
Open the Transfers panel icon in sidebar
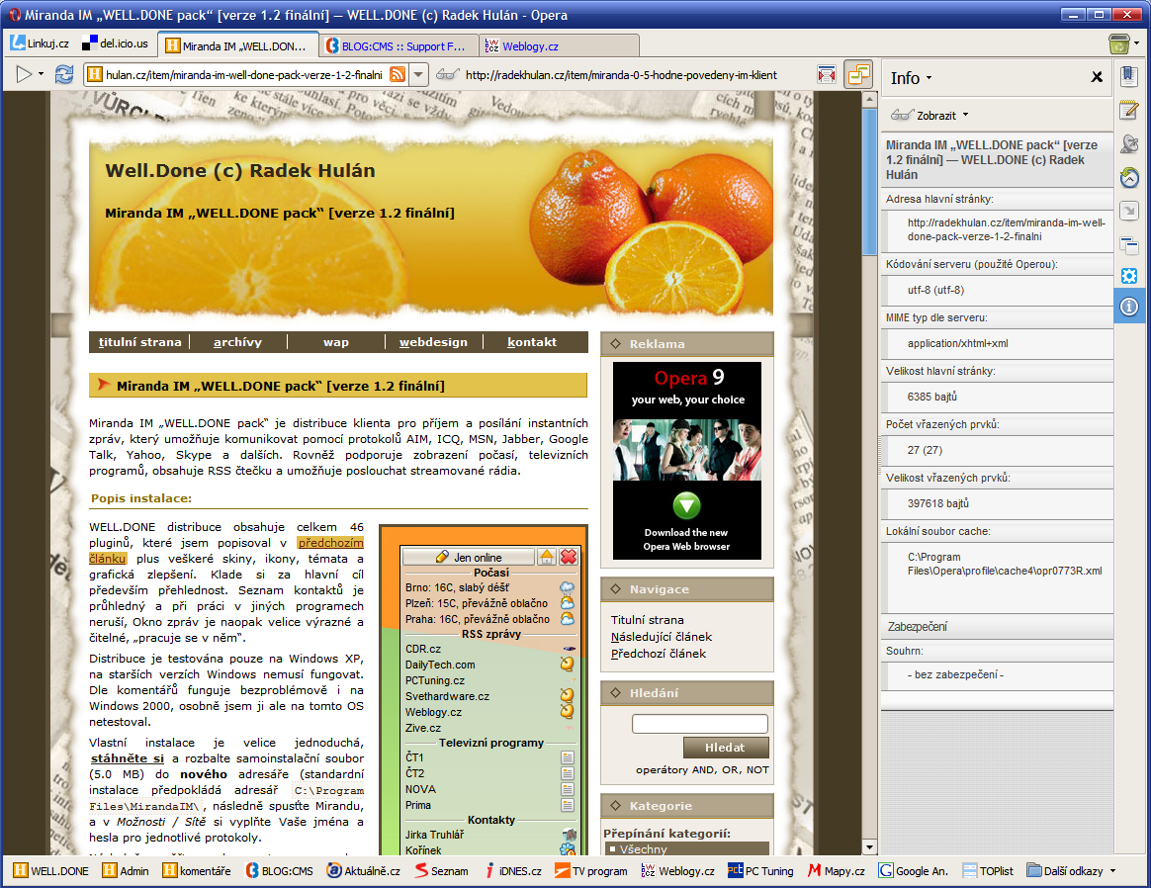pos(1129,211)
